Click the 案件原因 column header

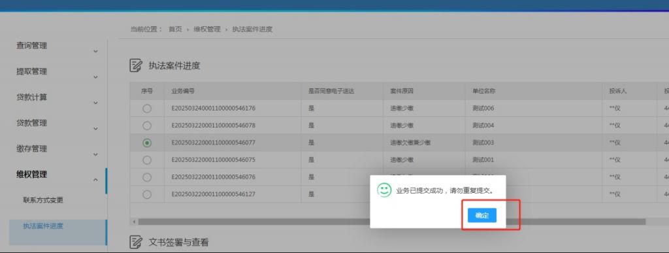pos(402,91)
